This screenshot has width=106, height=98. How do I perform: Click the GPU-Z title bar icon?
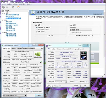(2, 45)
